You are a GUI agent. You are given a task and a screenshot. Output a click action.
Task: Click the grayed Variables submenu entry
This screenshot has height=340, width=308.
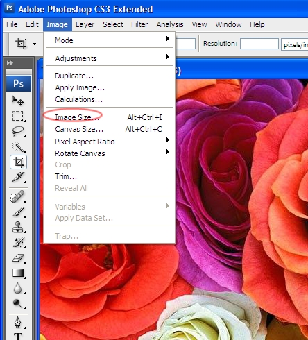point(109,207)
